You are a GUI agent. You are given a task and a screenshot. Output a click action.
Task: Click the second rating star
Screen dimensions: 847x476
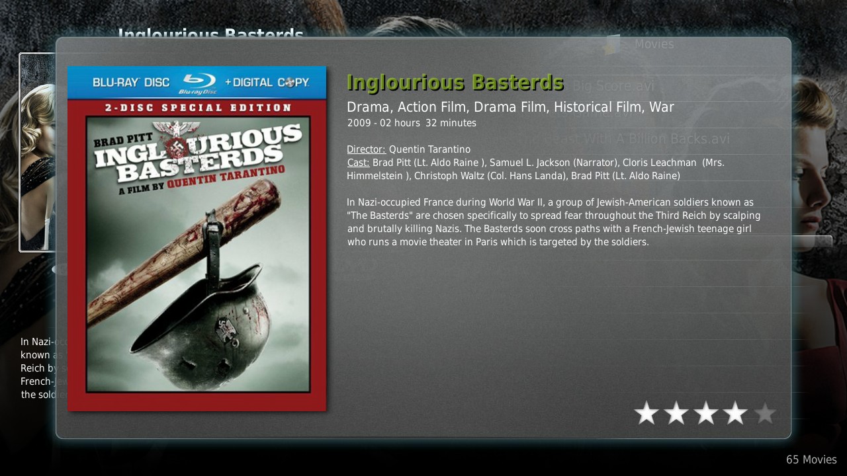coord(676,413)
